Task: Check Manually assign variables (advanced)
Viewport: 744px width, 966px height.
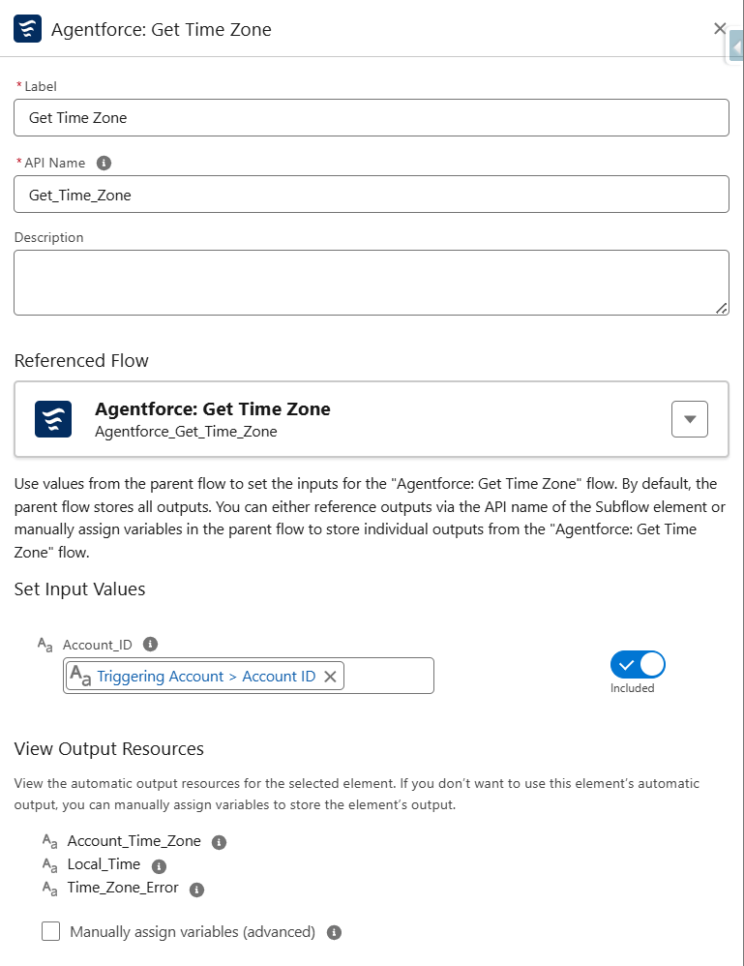Action: pos(50,932)
